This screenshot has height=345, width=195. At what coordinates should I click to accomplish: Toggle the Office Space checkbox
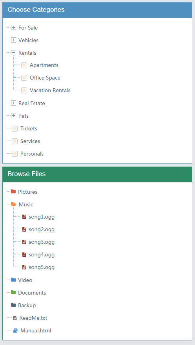tap(24, 78)
